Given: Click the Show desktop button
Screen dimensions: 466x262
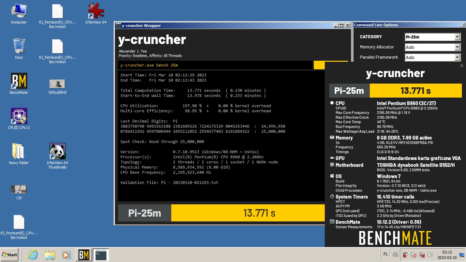Looking at the screenshot, I should (462, 254).
